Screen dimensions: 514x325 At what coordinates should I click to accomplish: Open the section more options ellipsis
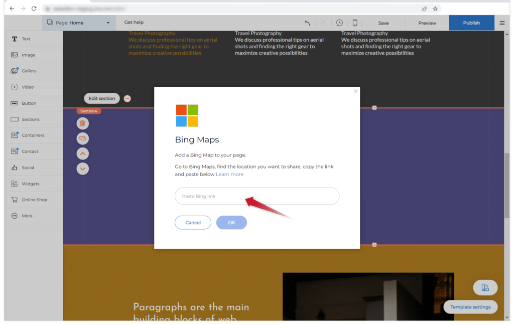pyautogui.click(x=127, y=99)
